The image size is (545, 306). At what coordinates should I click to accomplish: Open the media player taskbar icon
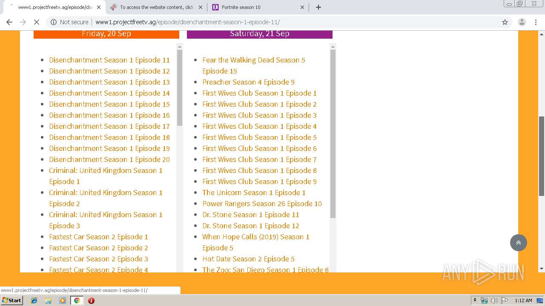point(63,300)
